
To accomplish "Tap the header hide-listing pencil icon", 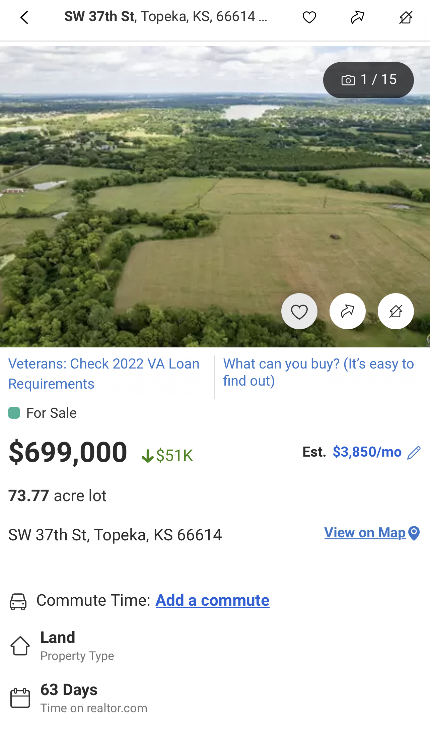I will 406,17.
